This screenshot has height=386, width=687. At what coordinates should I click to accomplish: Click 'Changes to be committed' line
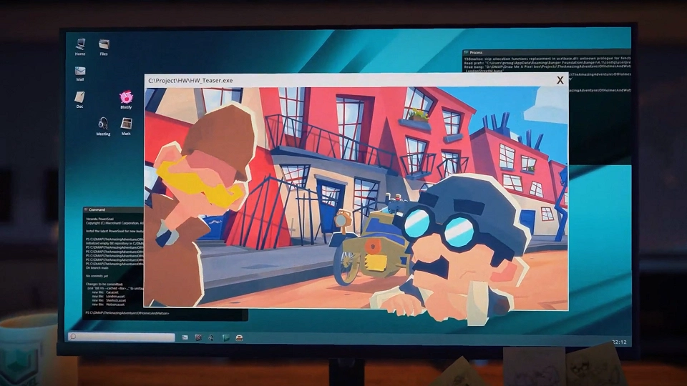104,284
